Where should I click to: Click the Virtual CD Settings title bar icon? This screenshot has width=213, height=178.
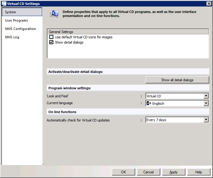(x=4, y=4)
